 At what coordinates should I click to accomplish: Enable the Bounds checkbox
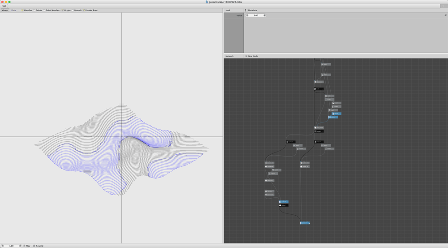(73, 10)
